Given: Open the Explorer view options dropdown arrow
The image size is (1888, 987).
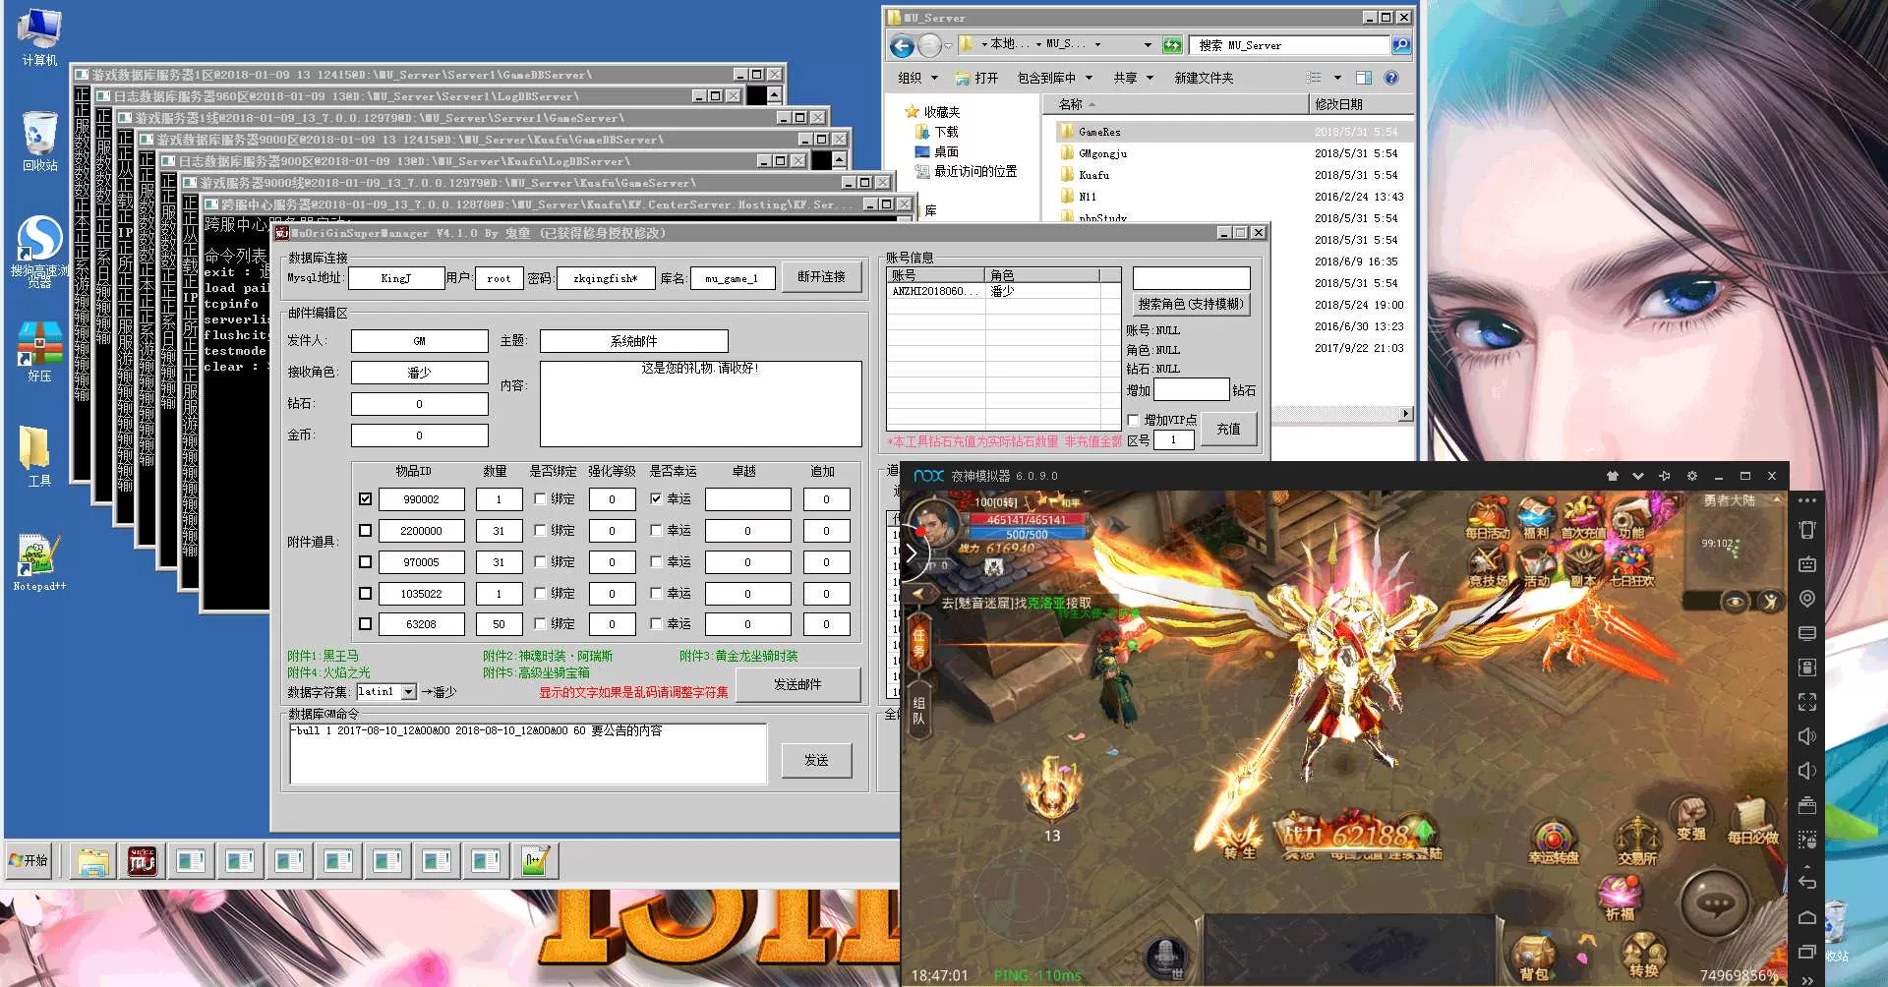Looking at the screenshot, I should pyautogui.click(x=1337, y=78).
